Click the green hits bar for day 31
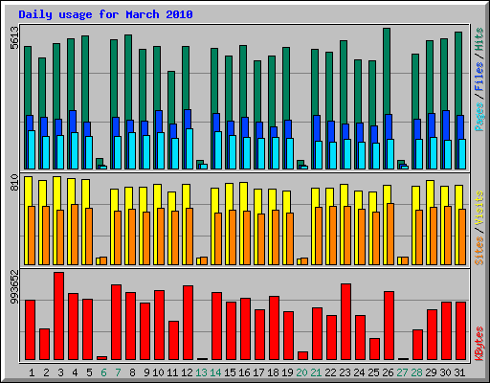Image resolution: width=490 pixels, height=383 pixels. (458, 74)
